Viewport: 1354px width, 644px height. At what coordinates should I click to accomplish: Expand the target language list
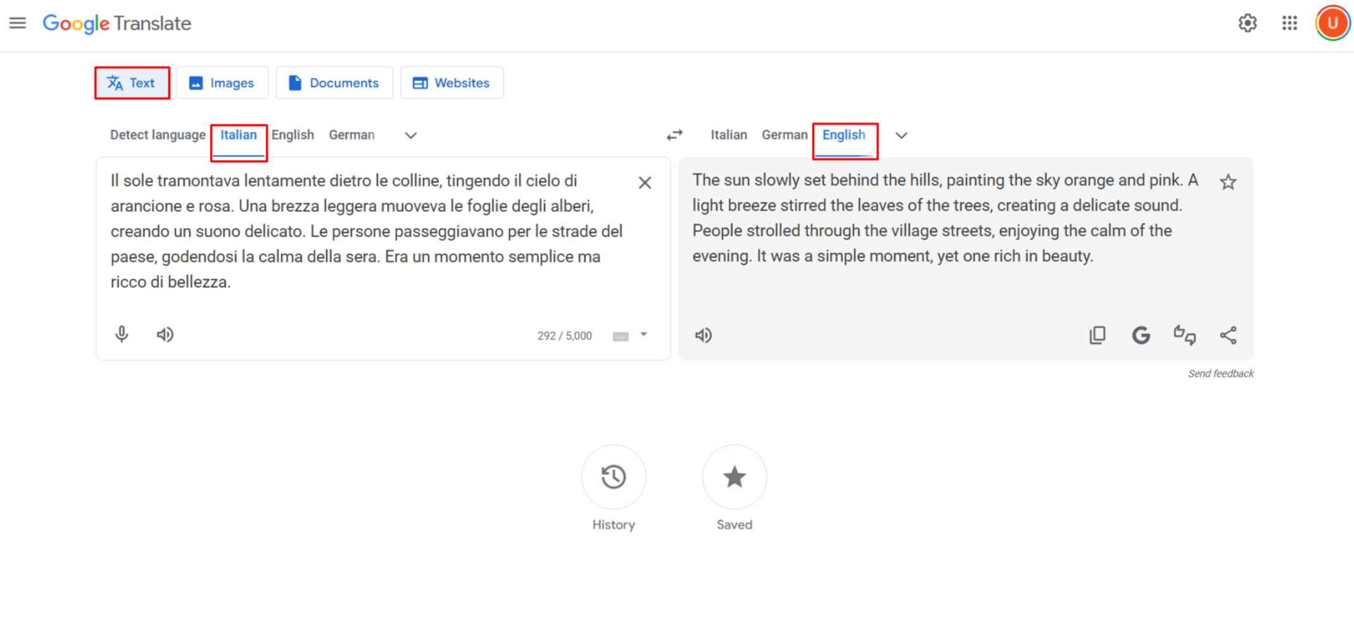click(901, 135)
